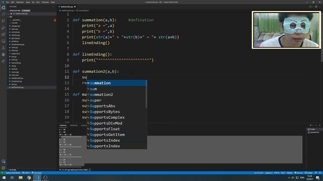The image size is (323, 181).
Task: Click Live Share in the status bar
Action: click(36, 173)
